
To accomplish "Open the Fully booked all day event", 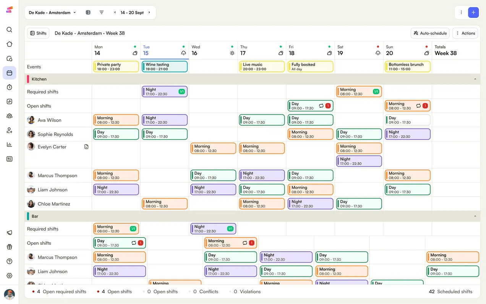I will pos(310,67).
